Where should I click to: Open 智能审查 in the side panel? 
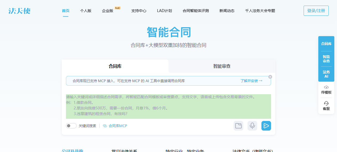(x=326, y=59)
